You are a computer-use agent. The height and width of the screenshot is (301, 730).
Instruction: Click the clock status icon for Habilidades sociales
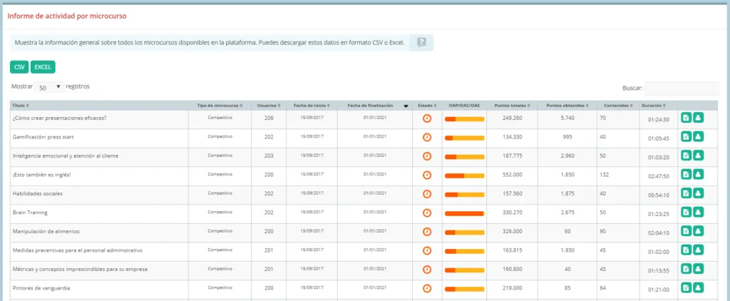point(427,194)
